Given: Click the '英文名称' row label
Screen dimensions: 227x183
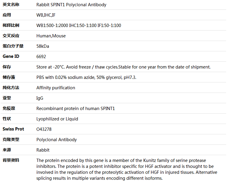Looking at the screenshot, I should pyautogui.click(x=11, y=5).
